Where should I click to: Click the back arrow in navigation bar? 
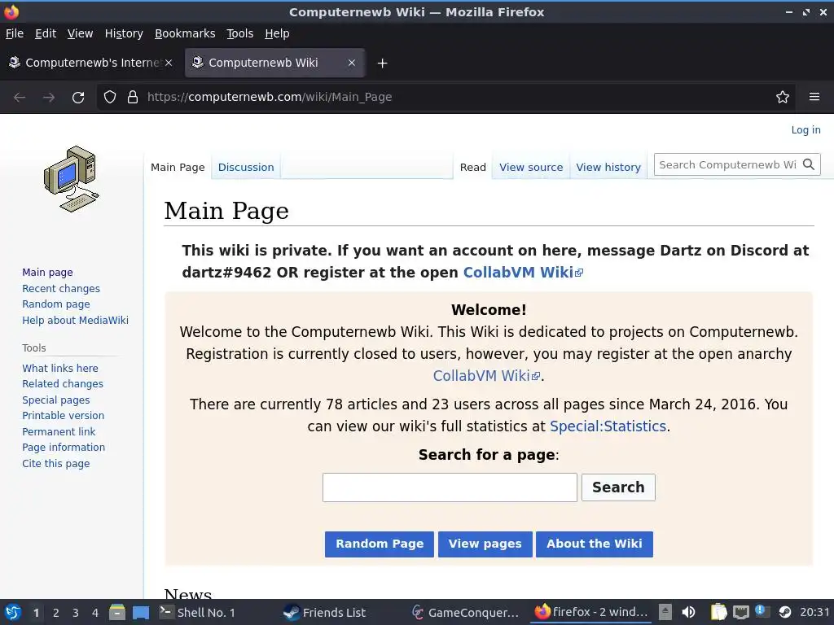pyautogui.click(x=20, y=98)
